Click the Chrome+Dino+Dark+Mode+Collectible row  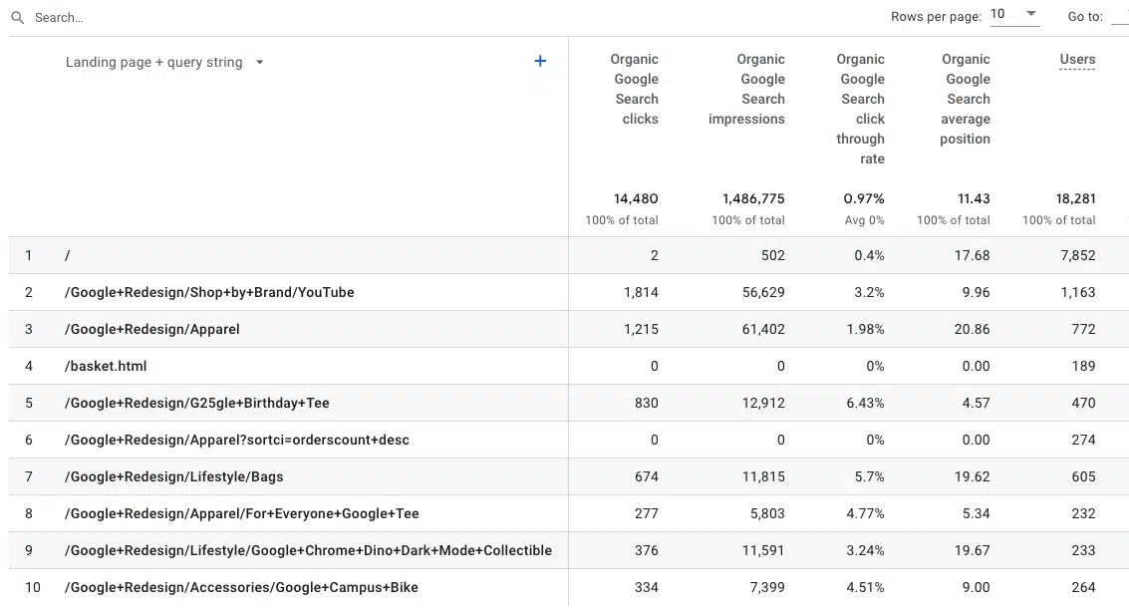(308, 550)
